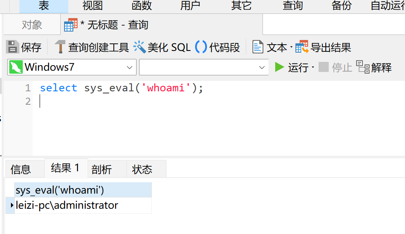Screen dimensions: 405x234
Task: Run the query with green play icon
Action: tap(279, 67)
